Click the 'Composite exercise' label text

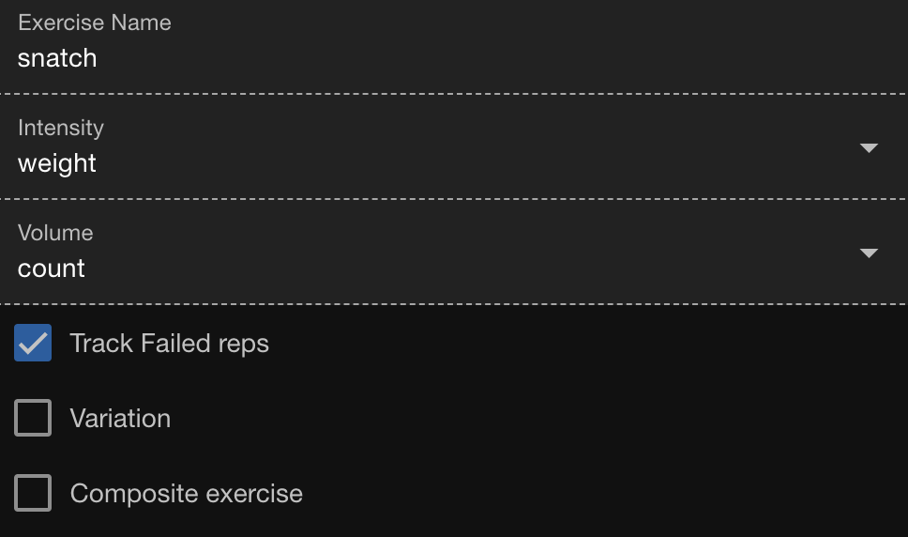(186, 494)
